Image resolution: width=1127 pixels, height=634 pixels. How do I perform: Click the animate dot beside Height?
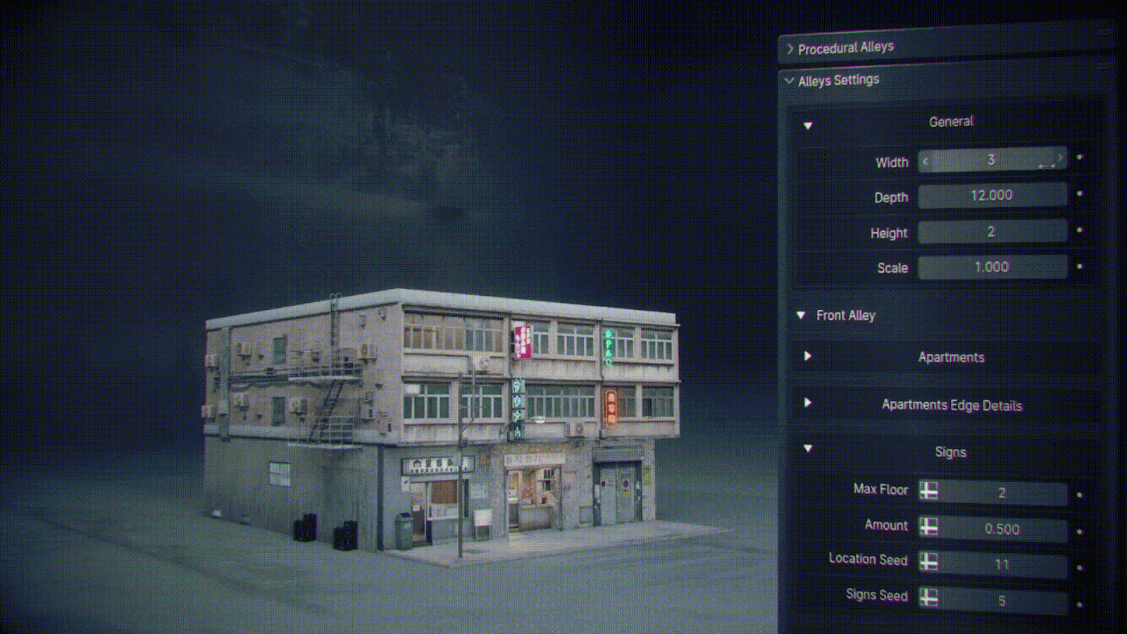point(1080,230)
